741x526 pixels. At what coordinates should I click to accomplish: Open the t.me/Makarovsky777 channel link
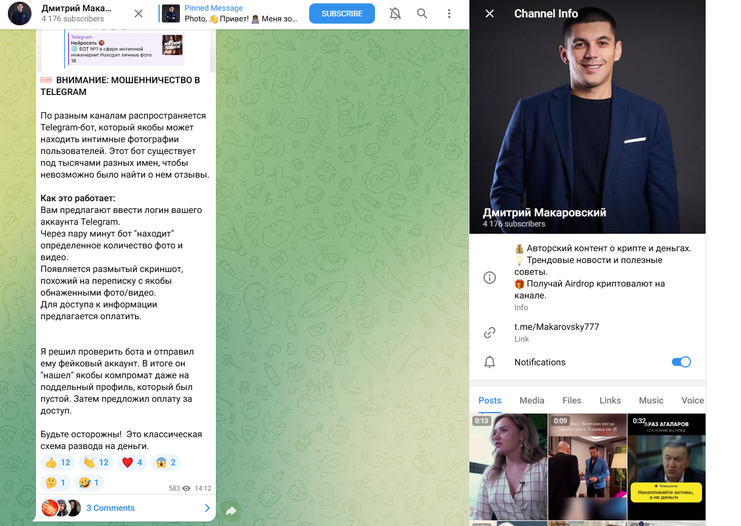557,327
